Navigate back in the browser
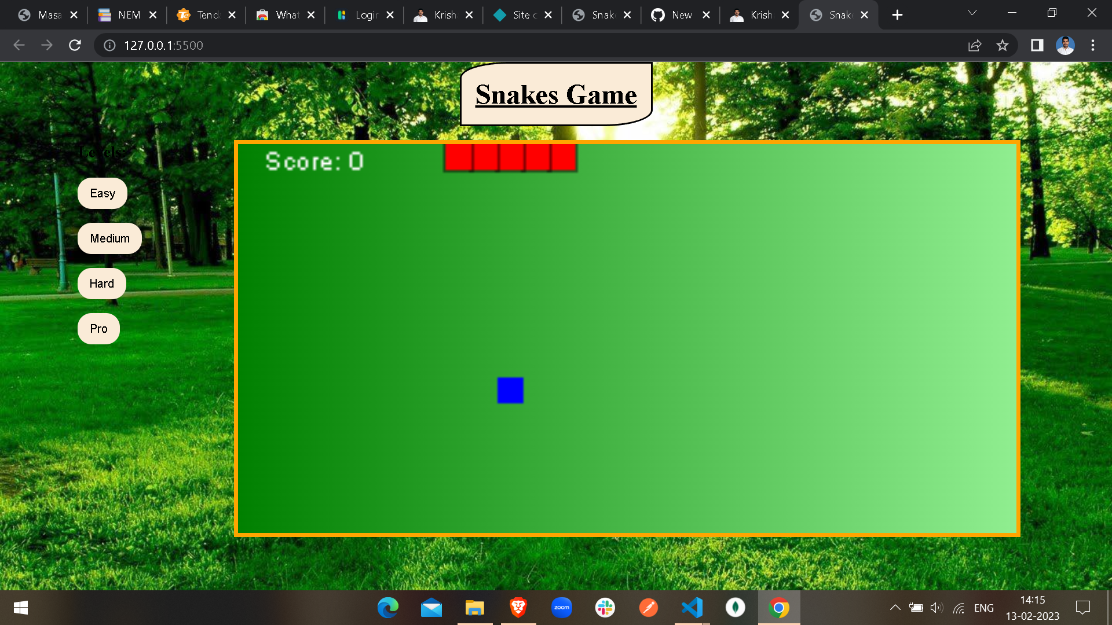The image size is (1112, 625). click(x=19, y=45)
